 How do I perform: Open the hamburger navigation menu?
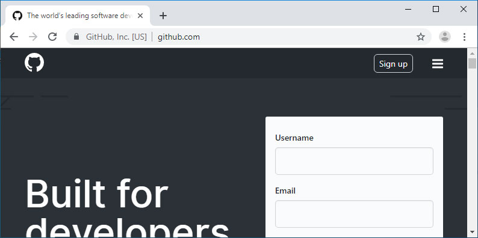click(438, 64)
